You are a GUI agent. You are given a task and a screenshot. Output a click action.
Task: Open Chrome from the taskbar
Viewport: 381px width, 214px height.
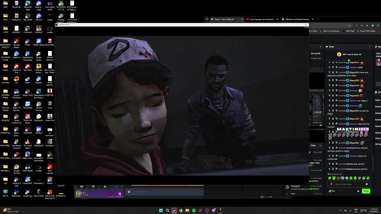[x=181, y=210]
